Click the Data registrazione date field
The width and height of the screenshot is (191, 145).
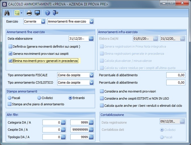[x=170, y=121]
